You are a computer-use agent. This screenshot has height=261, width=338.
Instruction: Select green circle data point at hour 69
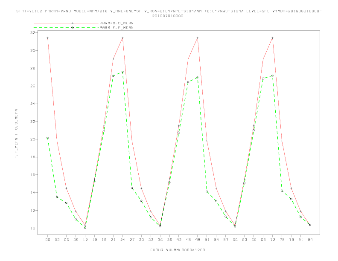263,78
